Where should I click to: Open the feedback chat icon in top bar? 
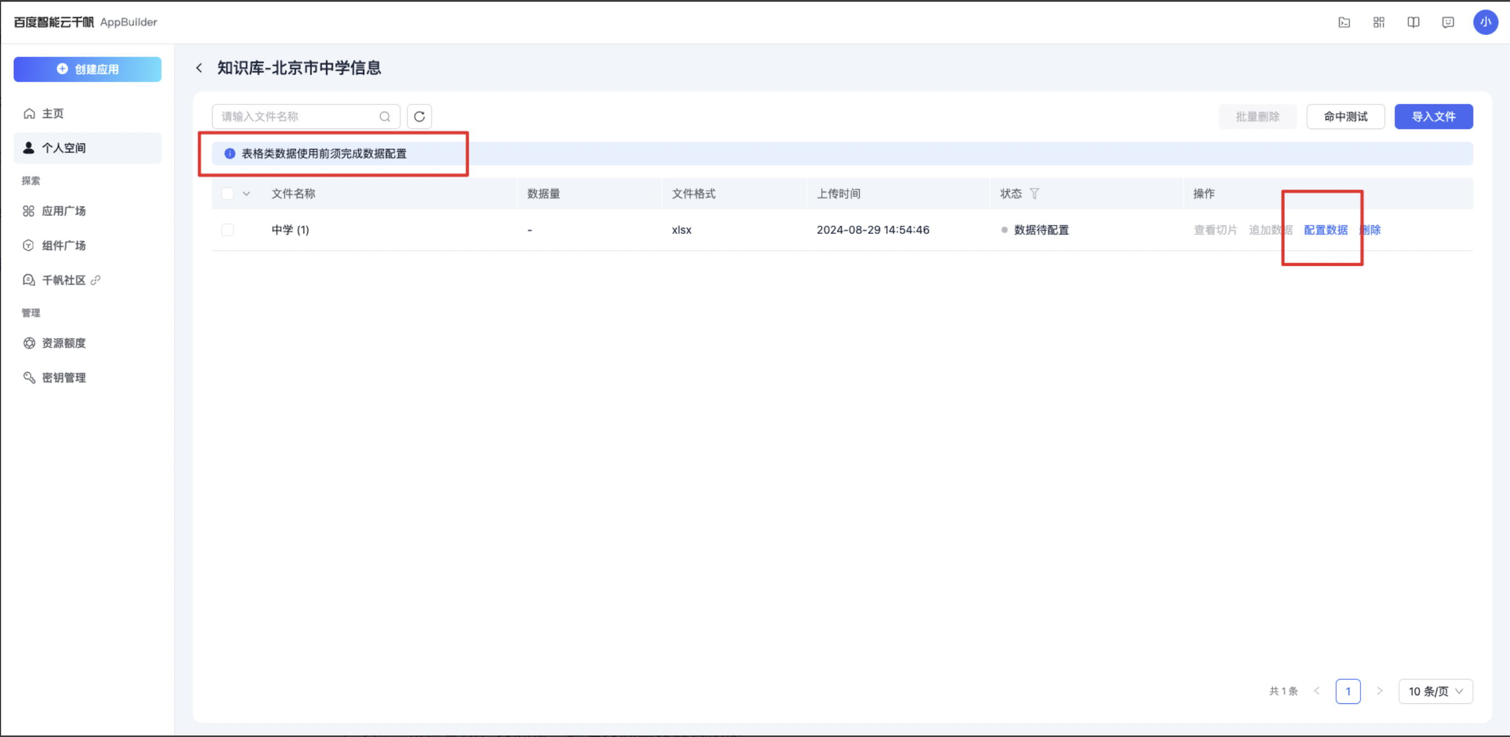pyautogui.click(x=1448, y=22)
